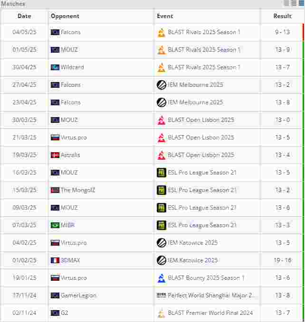The image size is (305, 322).
Task: Open Virtus.pro team link from 19/01/25
Action: click(x=74, y=278)
